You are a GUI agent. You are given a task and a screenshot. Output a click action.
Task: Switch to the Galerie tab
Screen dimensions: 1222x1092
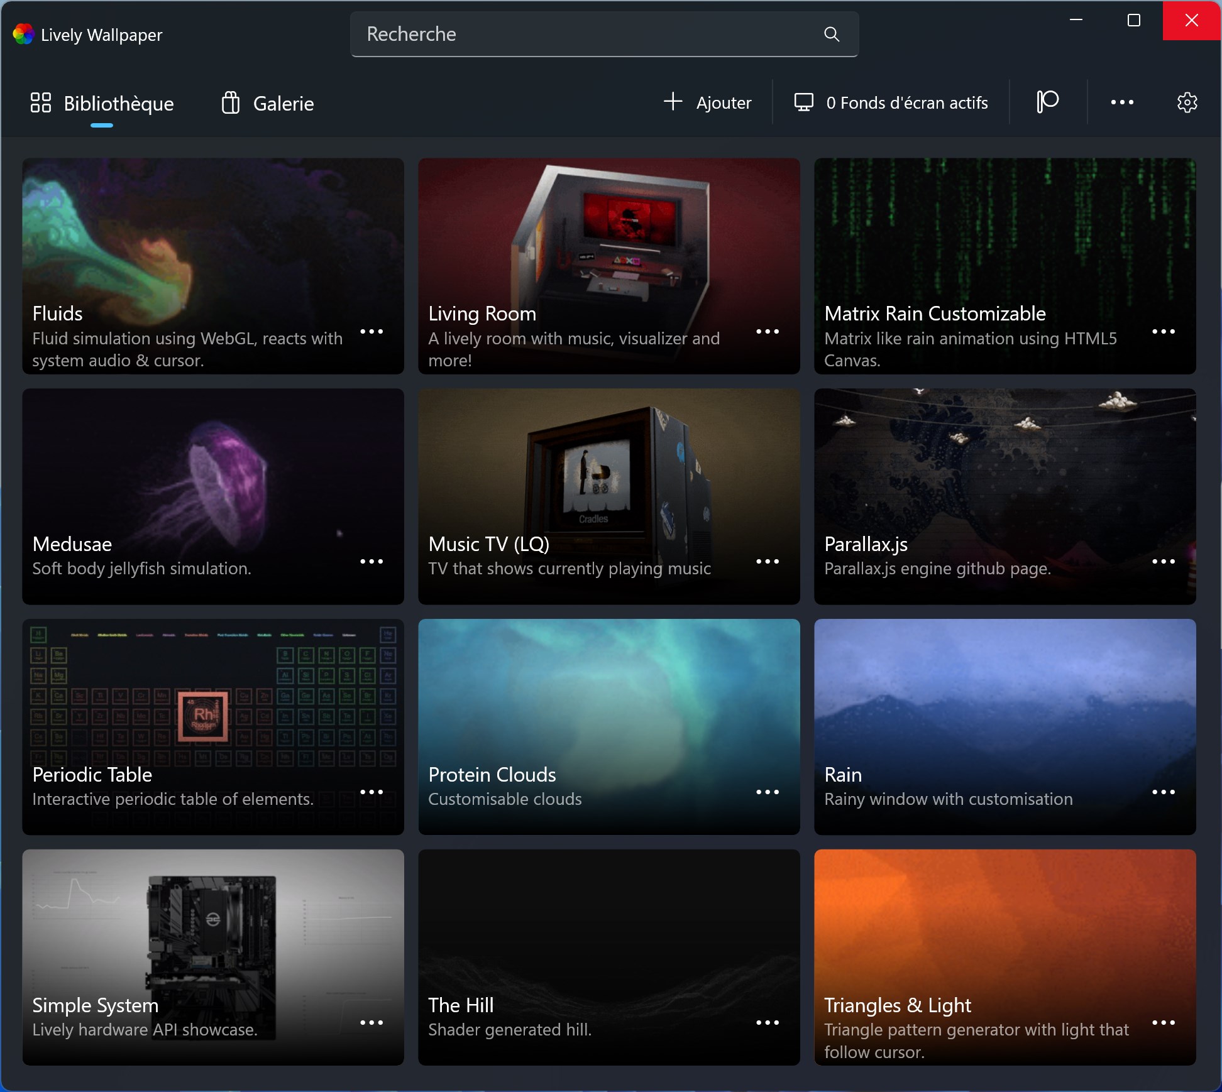267,103
